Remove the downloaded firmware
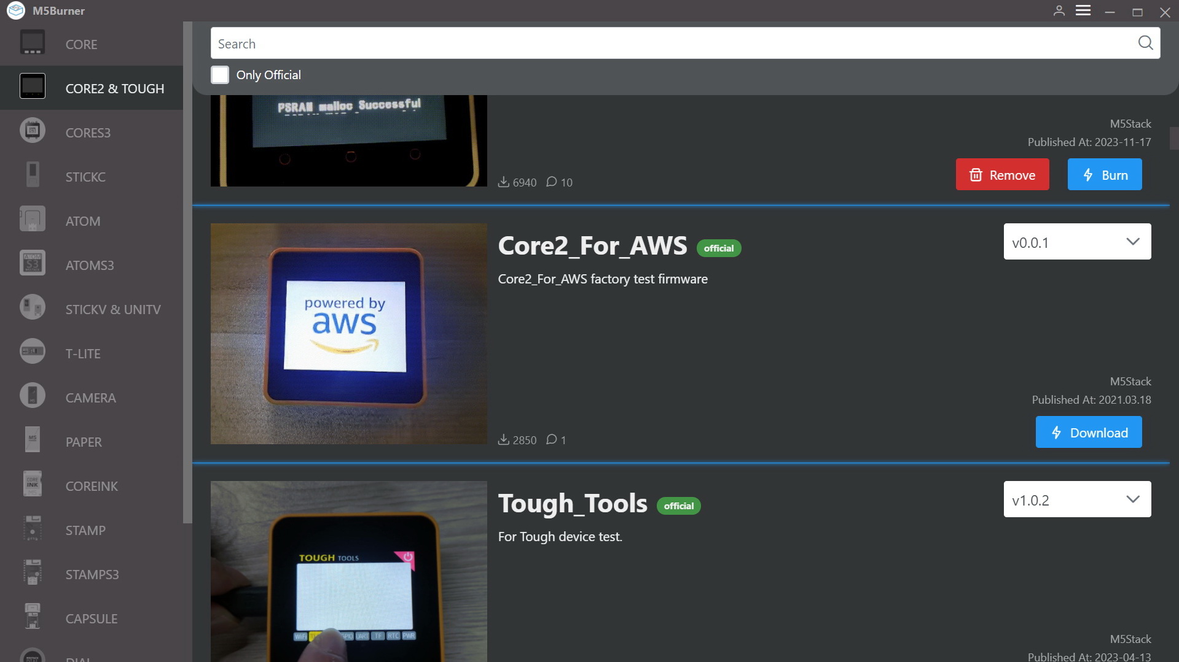Screen dimensions: 1179x662 point(1002,175)
